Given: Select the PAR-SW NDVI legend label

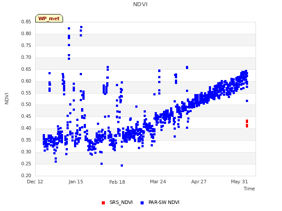Looking at the screenshot, I should 164,202.
